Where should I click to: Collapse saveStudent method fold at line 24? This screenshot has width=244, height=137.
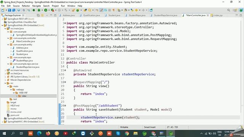coord(65,106)
